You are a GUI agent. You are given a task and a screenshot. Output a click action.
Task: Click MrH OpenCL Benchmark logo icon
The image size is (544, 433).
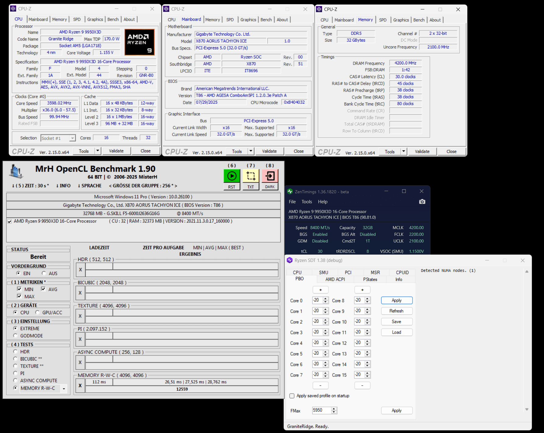[16, 172]
